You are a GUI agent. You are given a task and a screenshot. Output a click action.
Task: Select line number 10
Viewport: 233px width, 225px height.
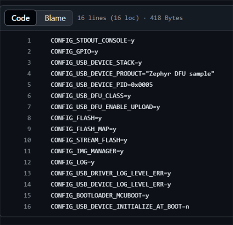tap(28, 140)
